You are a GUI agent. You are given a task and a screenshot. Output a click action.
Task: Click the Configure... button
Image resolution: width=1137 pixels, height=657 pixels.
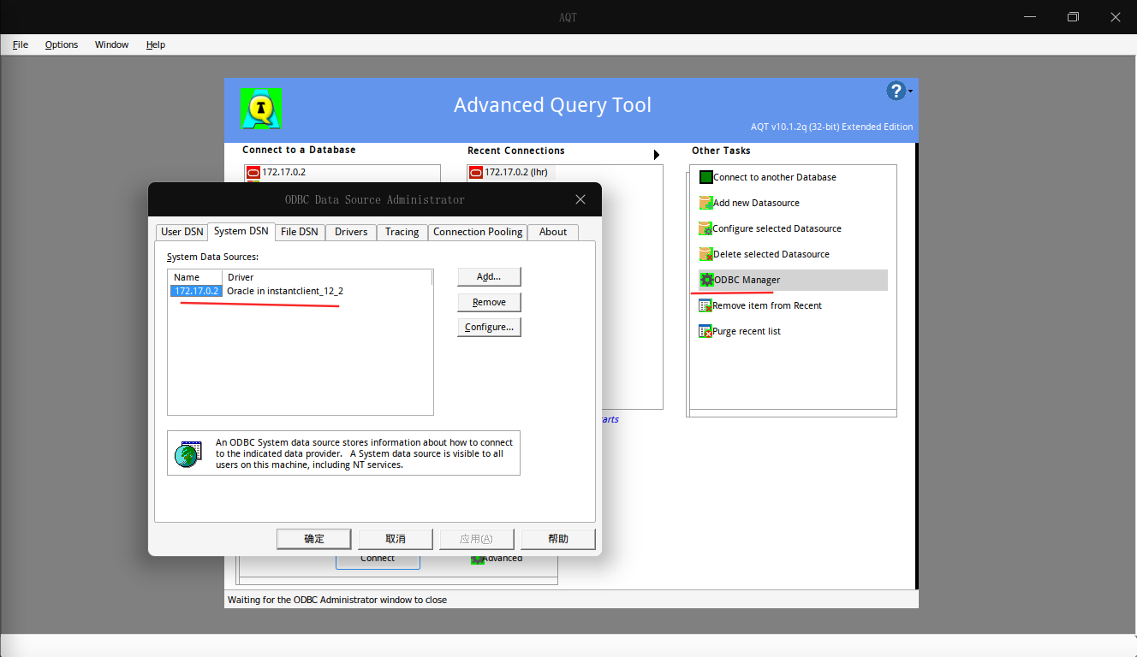click(489, 327)
